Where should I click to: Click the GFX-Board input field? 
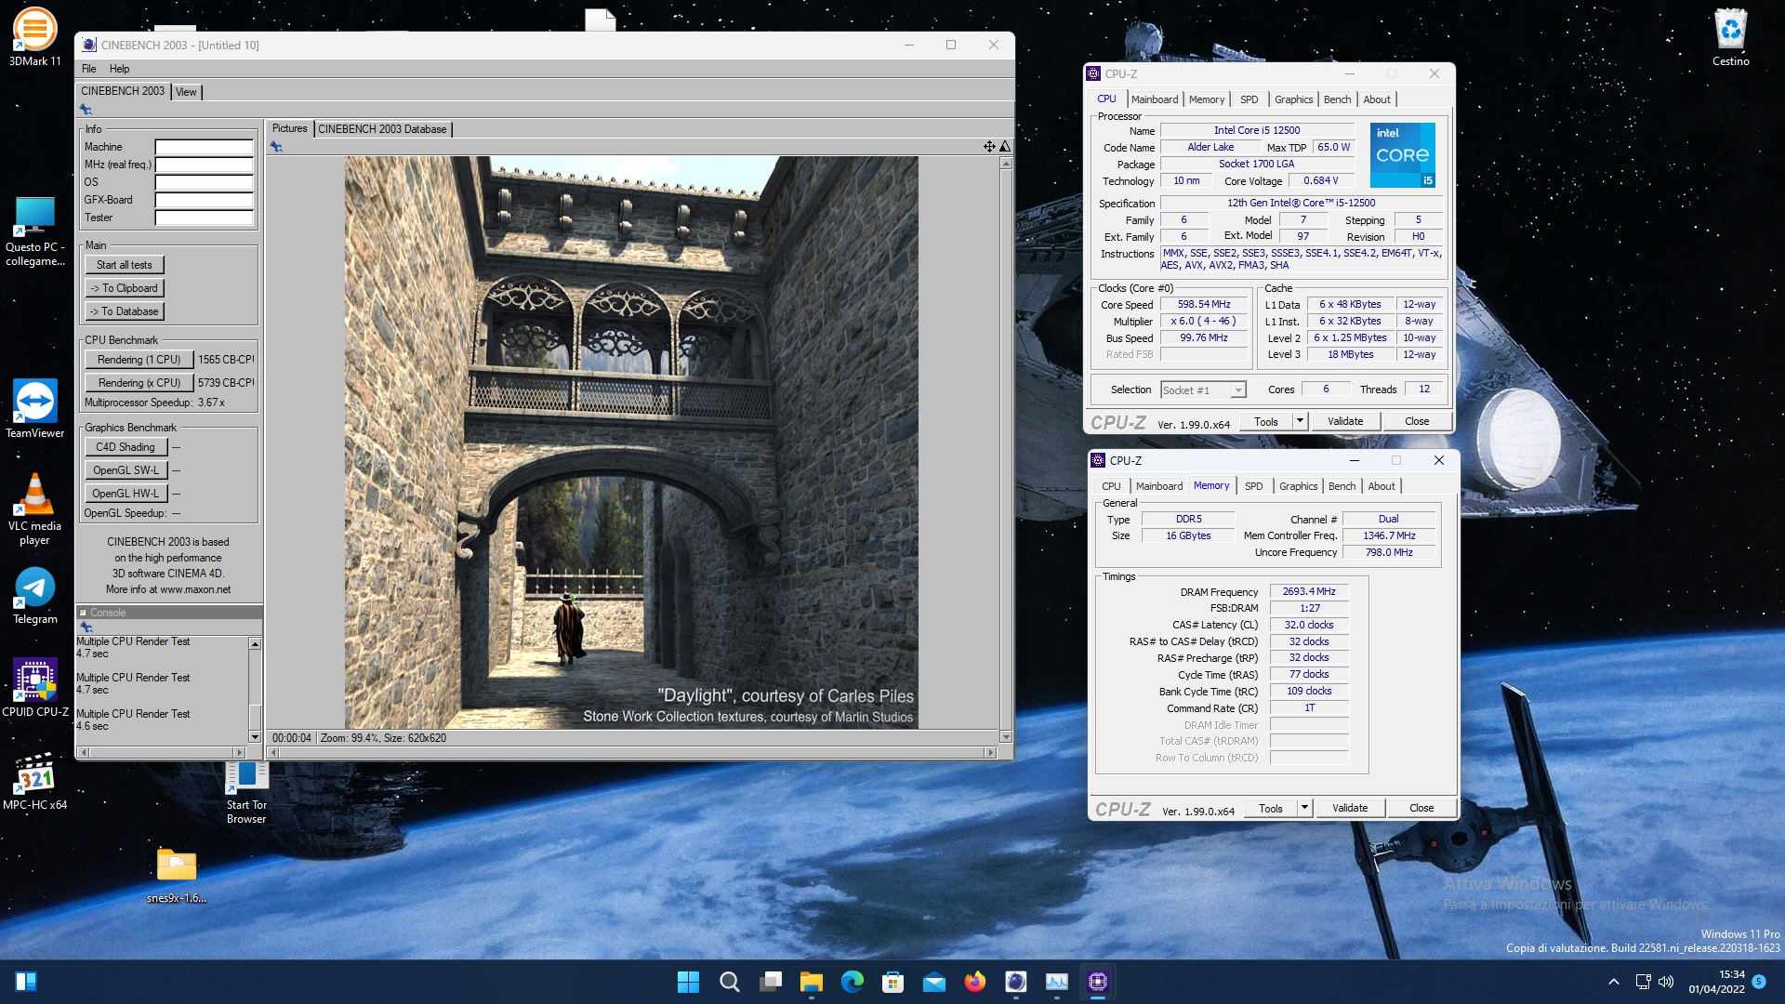pyautogui.click(x=204, y=200)
